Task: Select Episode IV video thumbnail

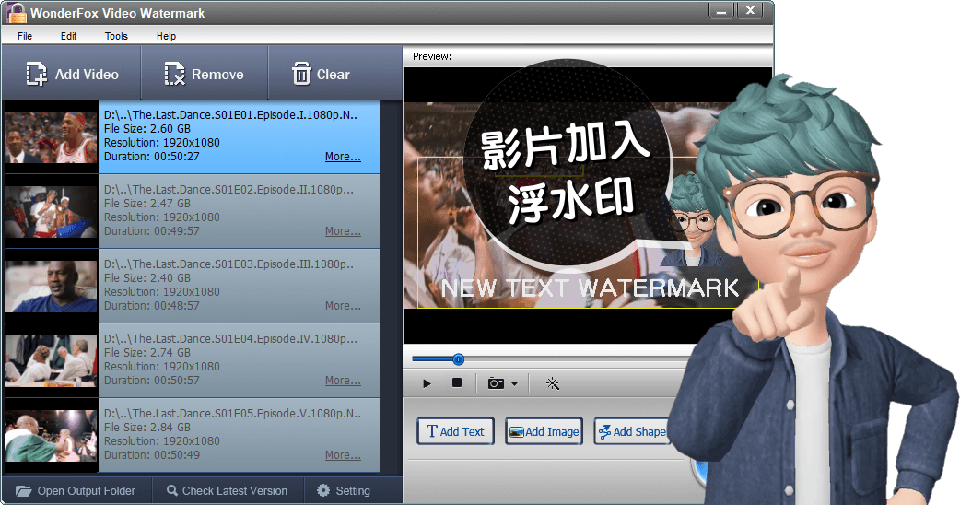Action: [51, 361]
